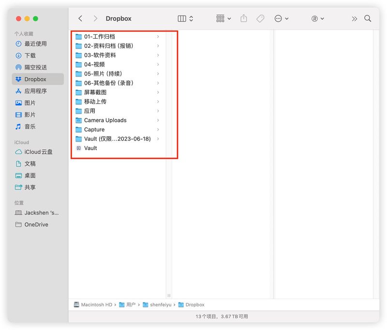The width and height of the screenshot is (387, 330).
Task: Select the Vault alias file
Action: click(x=118, y=148)
